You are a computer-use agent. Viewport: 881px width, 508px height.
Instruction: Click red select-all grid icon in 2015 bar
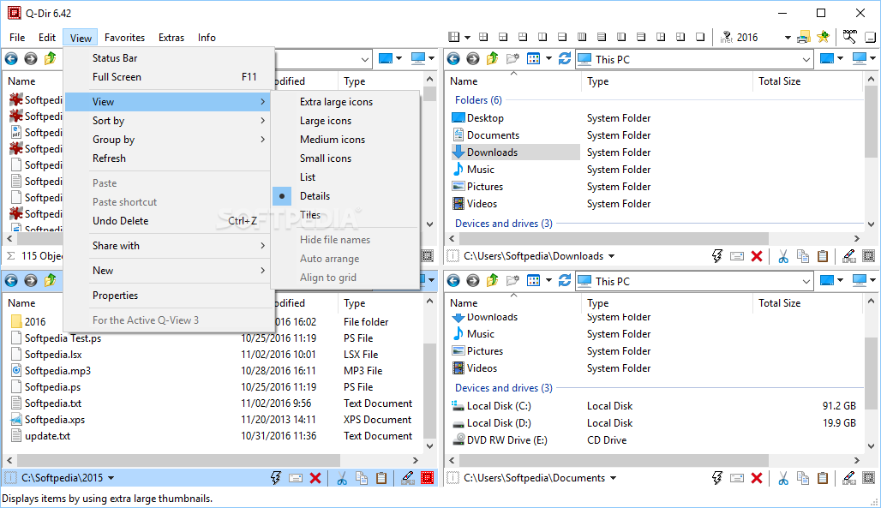[428, 478]
